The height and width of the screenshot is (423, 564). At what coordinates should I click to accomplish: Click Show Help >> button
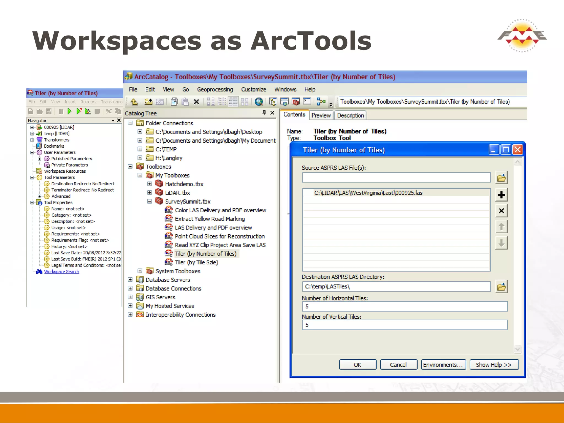coord(494,365)
